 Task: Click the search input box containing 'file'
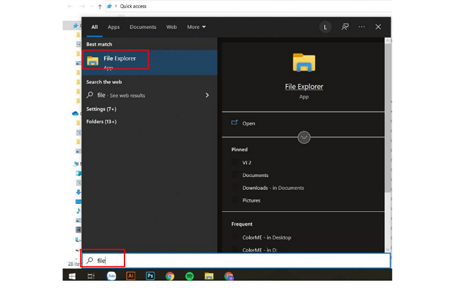click(235, 260)
